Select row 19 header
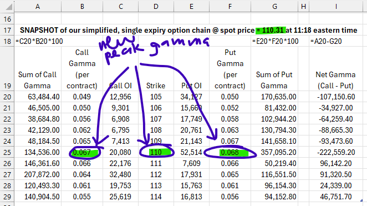The image size is (367, 206). click(7, 69)
